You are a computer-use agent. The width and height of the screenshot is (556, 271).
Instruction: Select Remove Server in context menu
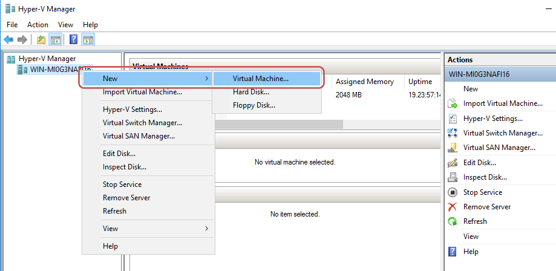pyautogui.click(x=148, y=198)
